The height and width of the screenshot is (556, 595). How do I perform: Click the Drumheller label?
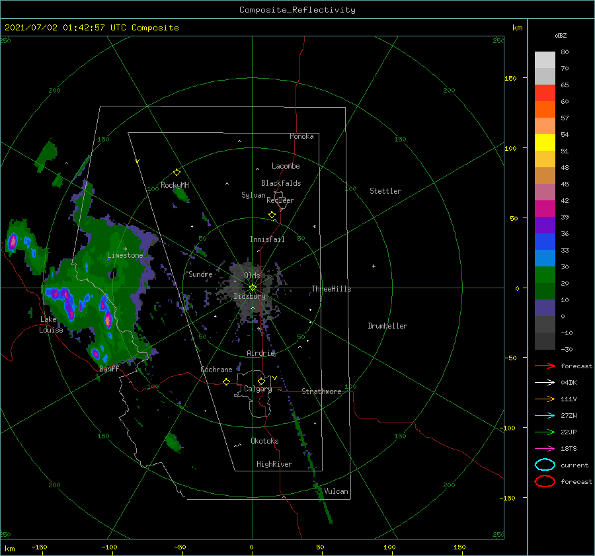point(387,326)
